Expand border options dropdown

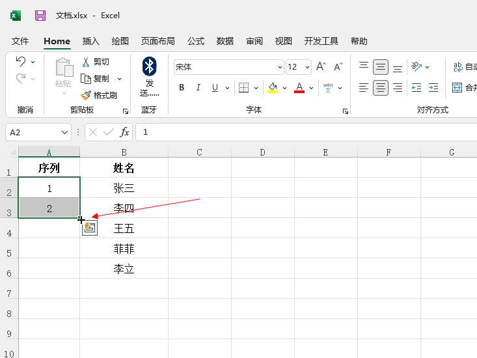(256, 88)
